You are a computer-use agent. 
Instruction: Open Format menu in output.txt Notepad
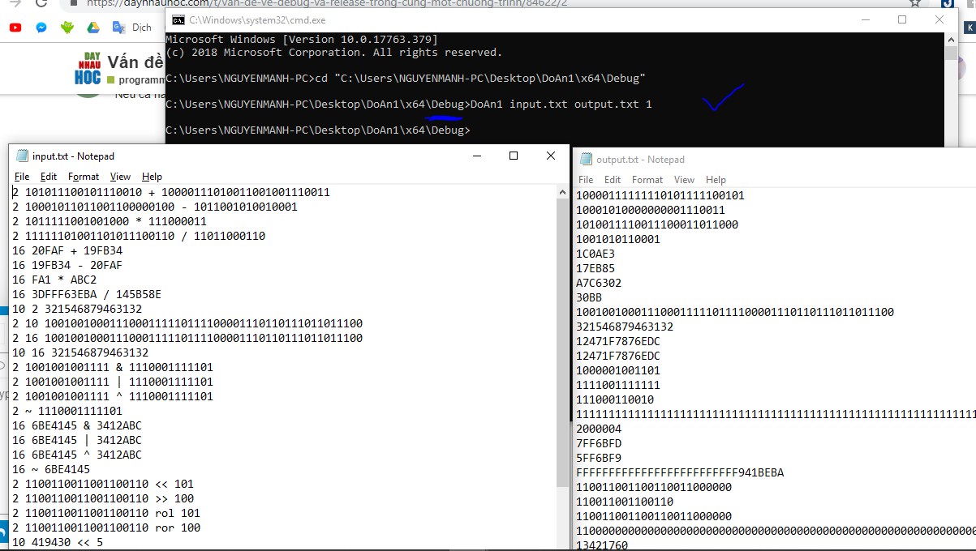tap(647, 180)
